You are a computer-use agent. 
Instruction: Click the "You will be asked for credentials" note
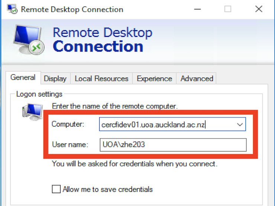pyautogui.click(x=135, y=164)
